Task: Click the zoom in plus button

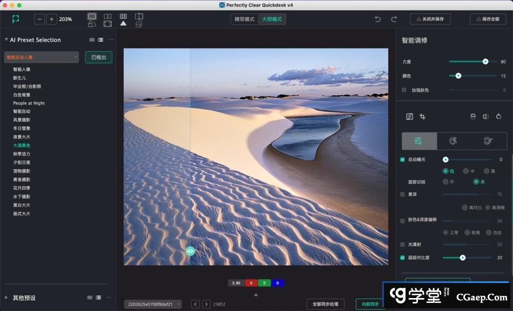Action: (x=51, y=19)
